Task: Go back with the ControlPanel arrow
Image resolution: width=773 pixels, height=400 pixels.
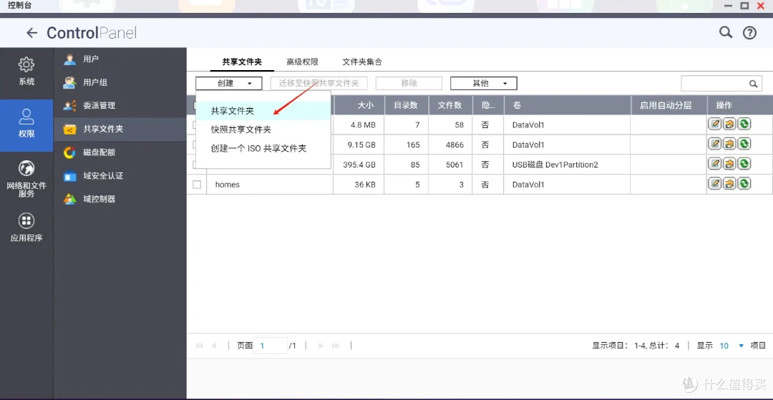Action: click(31, 33)
